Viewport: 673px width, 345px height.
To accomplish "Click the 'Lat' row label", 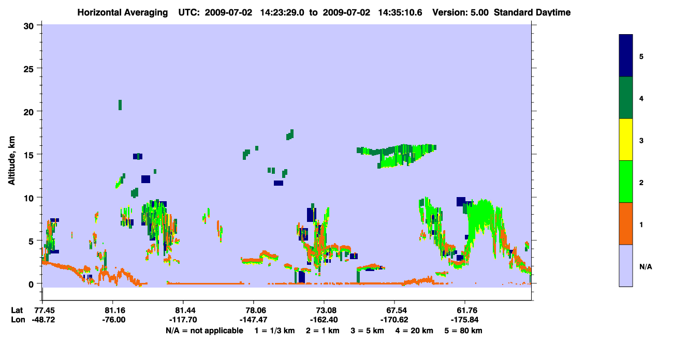I will 17,310.
